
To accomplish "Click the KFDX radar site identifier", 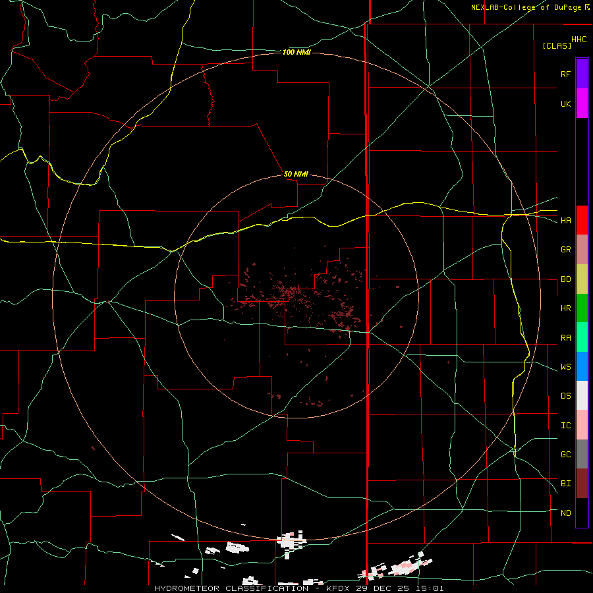I will tap(339, 588).
